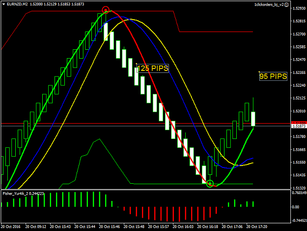307x231 pixels.
Task: Click the 1.51435 price scale value
Action: click(299, 175)
